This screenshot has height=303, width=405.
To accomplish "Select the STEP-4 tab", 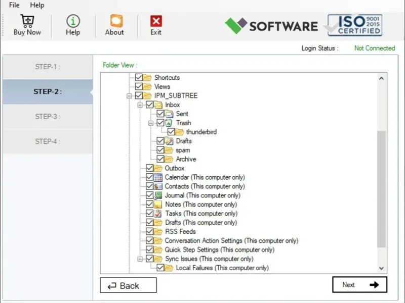I will 48,141.
